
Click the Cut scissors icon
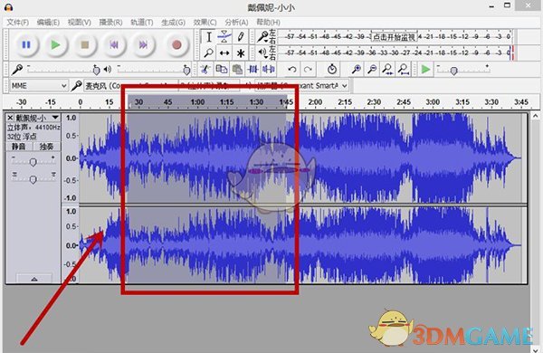point(206,70)
